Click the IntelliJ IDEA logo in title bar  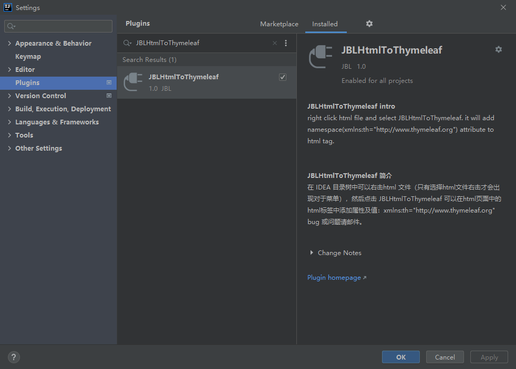pos(7,7)
